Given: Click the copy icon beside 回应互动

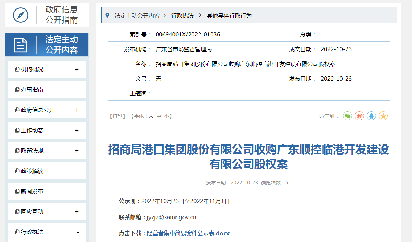Looking at the screenshot, I should [x=17, y=211].
